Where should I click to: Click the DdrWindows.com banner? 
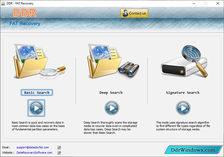tap(193, 150)
